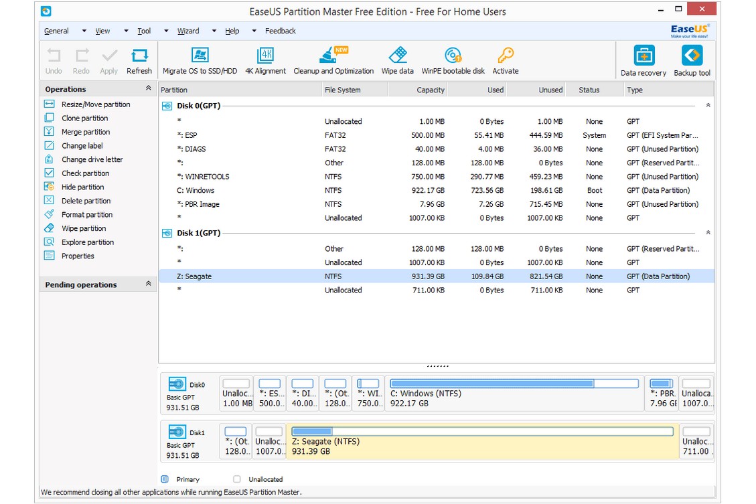Select the 711.00 unallocated block on Disk1 map
The width and height of the screenshot is (756, 504).
coord(696,441)
